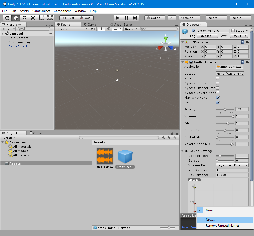This screenshot has height=236, width=254.
Task: Choose New... in asset bundle menu
Action: [x=225, y=220]
